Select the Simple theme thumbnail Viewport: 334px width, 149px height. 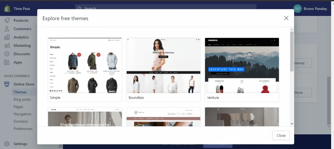pyautogui.click(x=85, y=65)
